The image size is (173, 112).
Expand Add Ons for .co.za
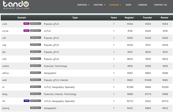(x=36, y=31)
